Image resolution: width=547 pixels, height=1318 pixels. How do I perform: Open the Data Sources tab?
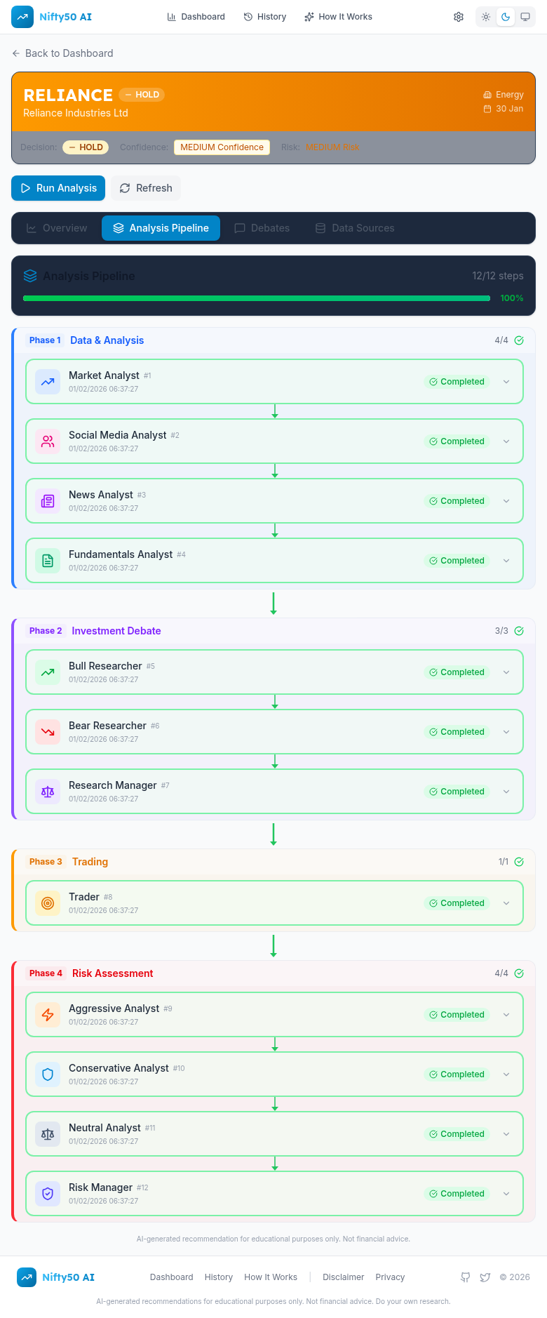click(355, 228)
